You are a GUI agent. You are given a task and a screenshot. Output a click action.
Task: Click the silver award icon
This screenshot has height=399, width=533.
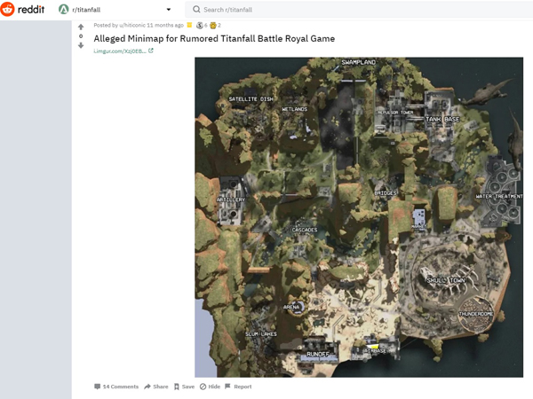tap(200, 25)
